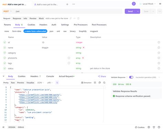Uncheck the photoUrls parameter checkbox

[x=5, y=58]
